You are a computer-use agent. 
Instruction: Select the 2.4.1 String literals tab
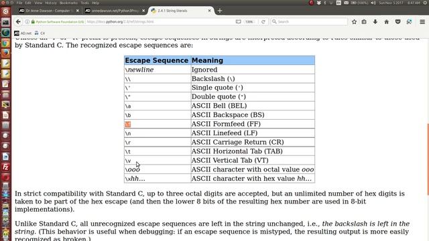click(x=180, y=11)
